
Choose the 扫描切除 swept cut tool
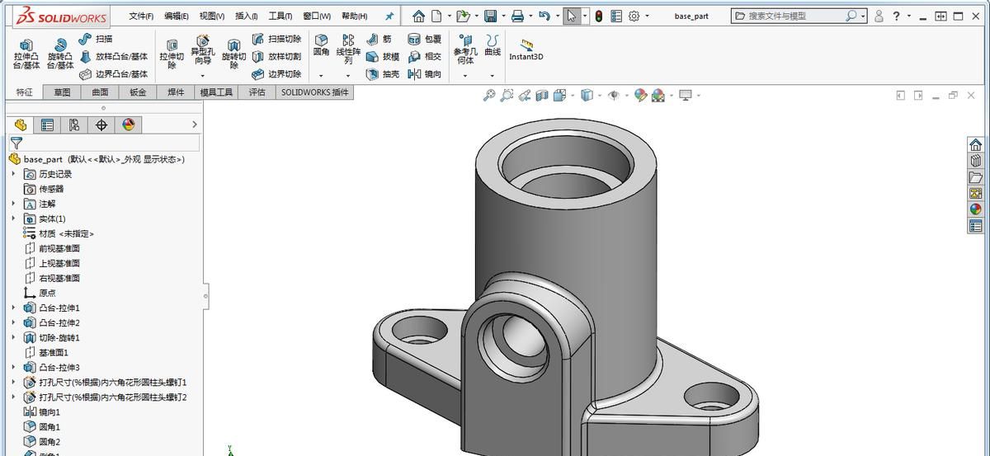coord(276,39)
